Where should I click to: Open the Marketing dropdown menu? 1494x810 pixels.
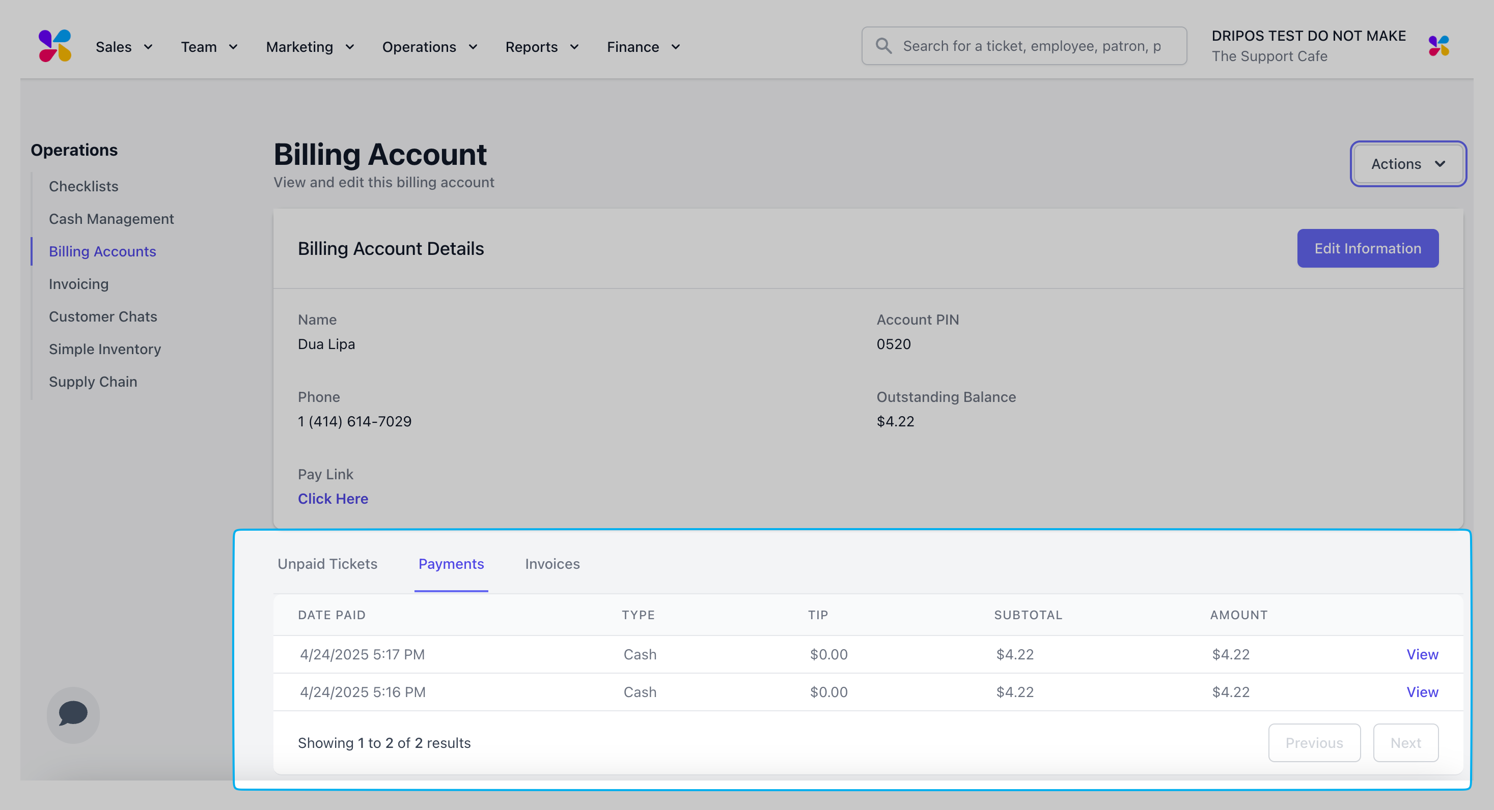click(310, 47)
